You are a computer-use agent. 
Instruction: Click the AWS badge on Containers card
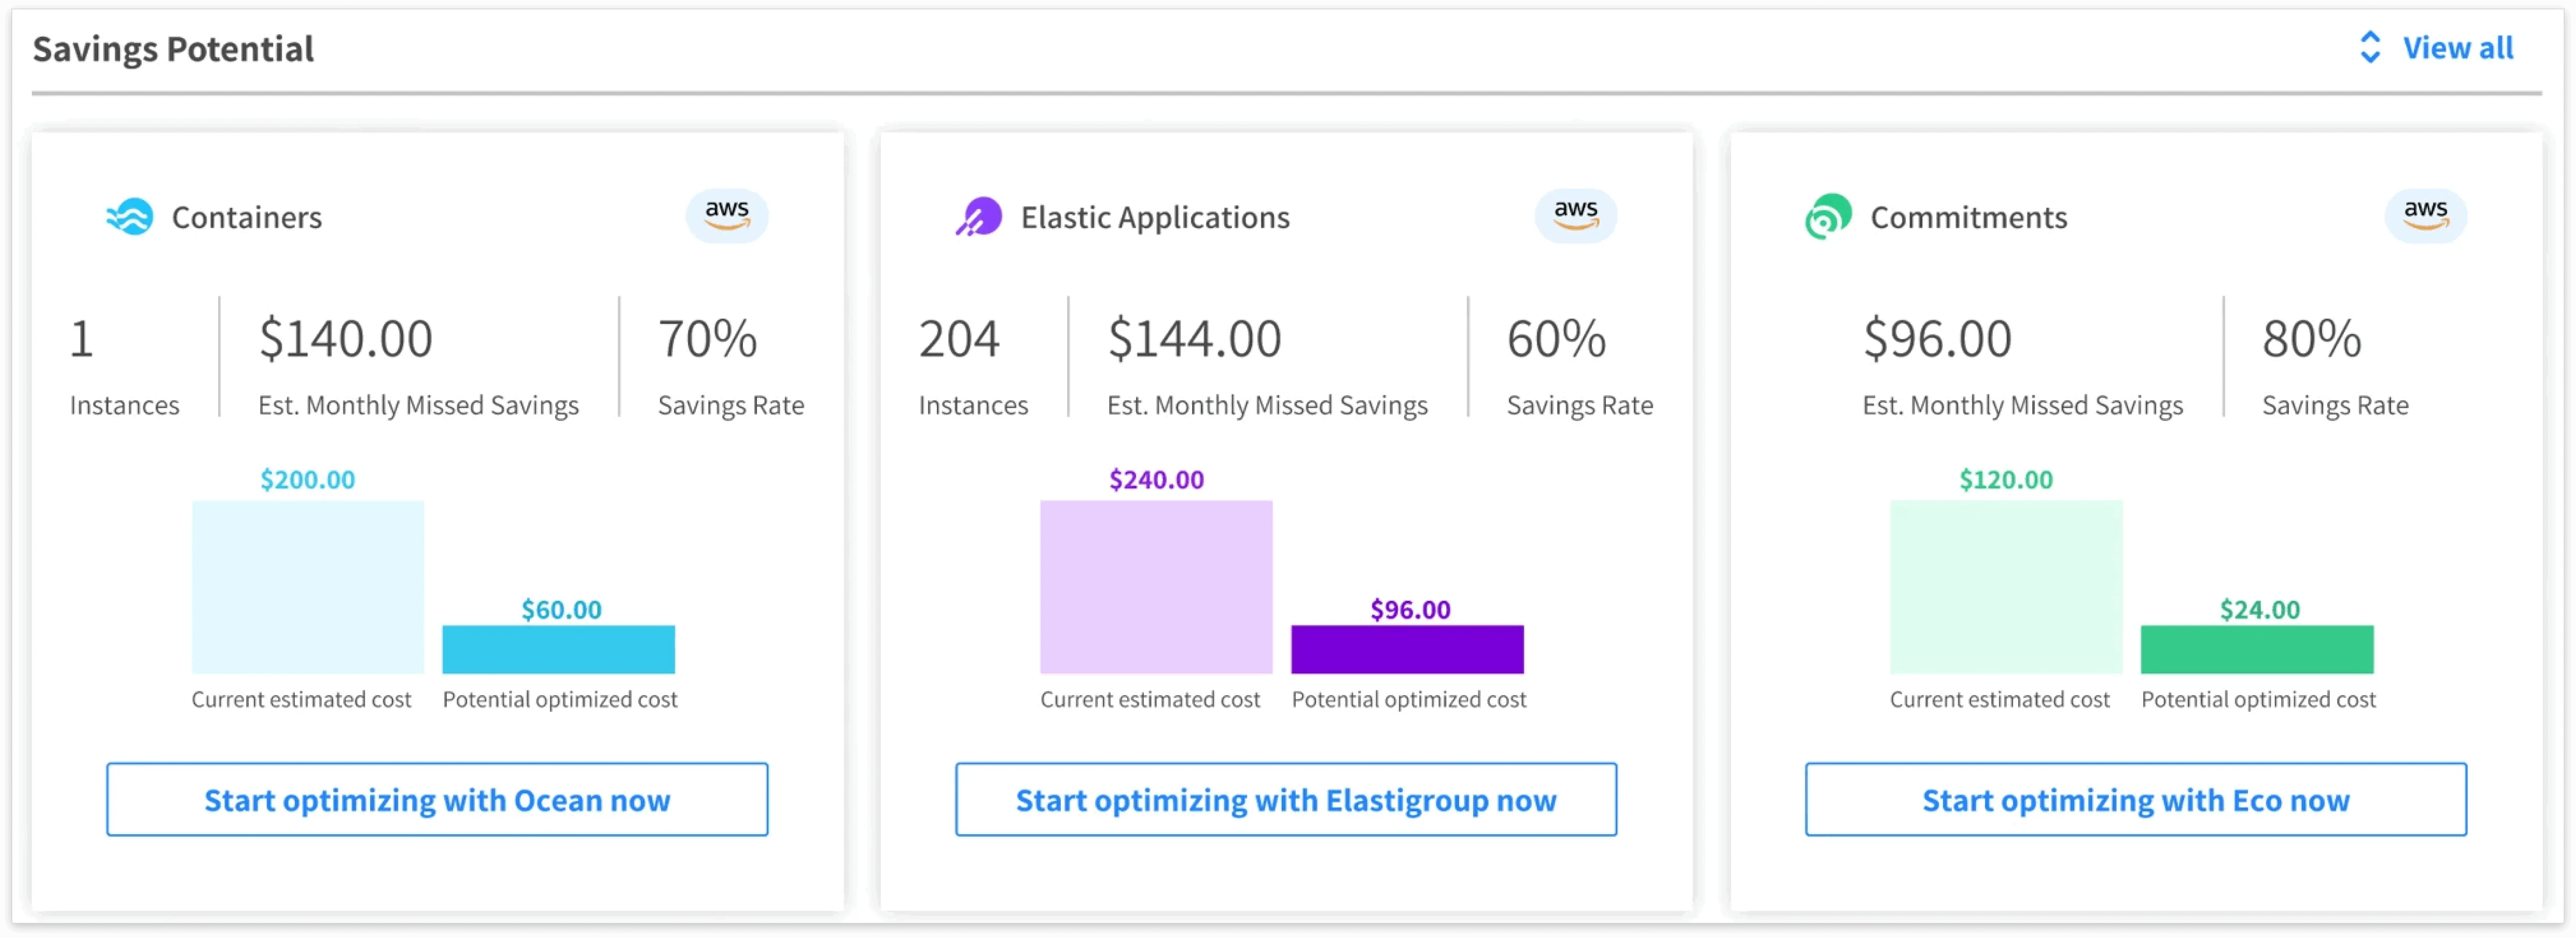pyautogui.click(x=727, y=216)
